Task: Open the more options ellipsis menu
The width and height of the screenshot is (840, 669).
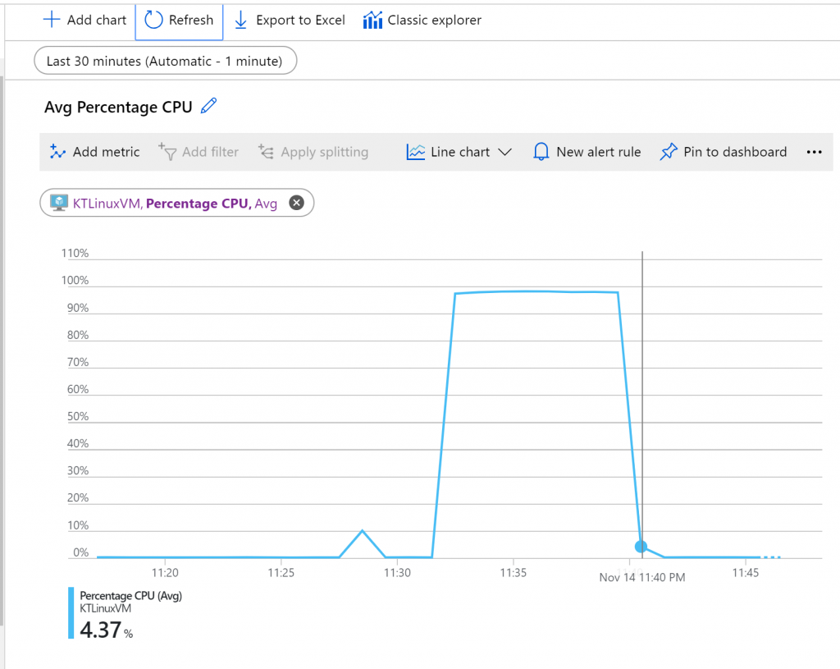Action: [814, 152]
